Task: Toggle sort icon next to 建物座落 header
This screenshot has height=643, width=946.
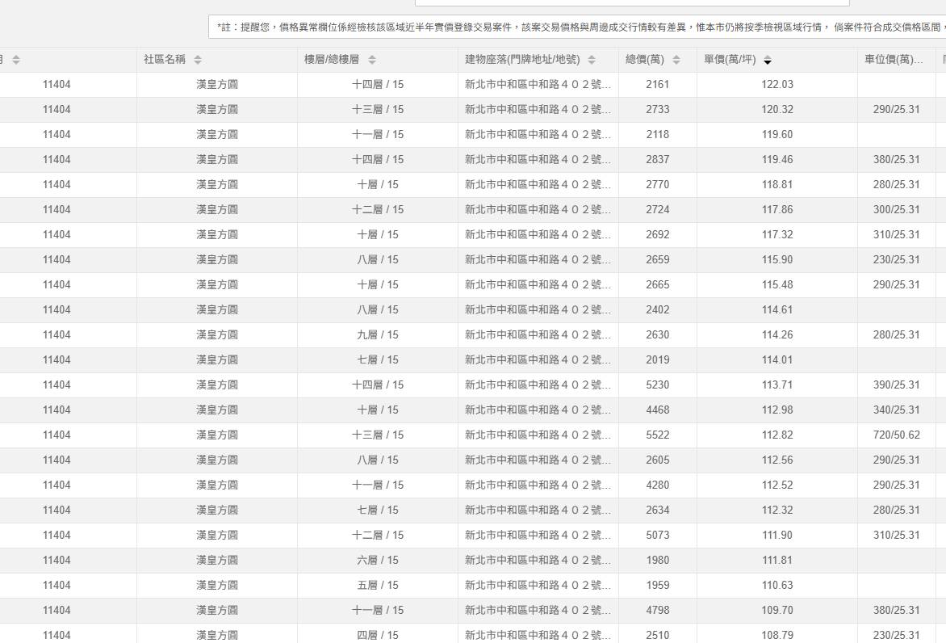Action: 592,60
